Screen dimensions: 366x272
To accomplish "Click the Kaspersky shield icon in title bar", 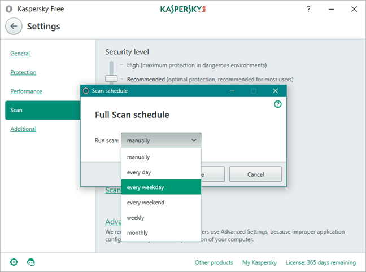I will pos(9,10).
